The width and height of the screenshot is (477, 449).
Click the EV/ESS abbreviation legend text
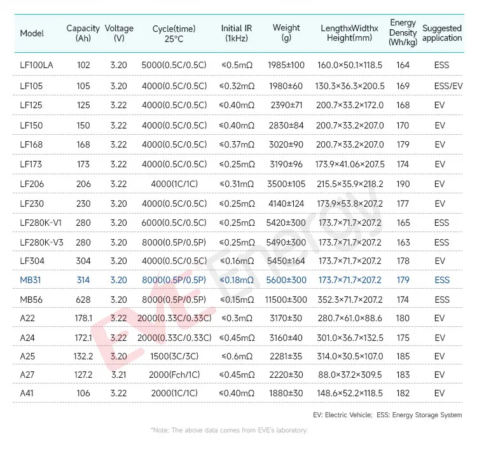click(x=387, y=415)
